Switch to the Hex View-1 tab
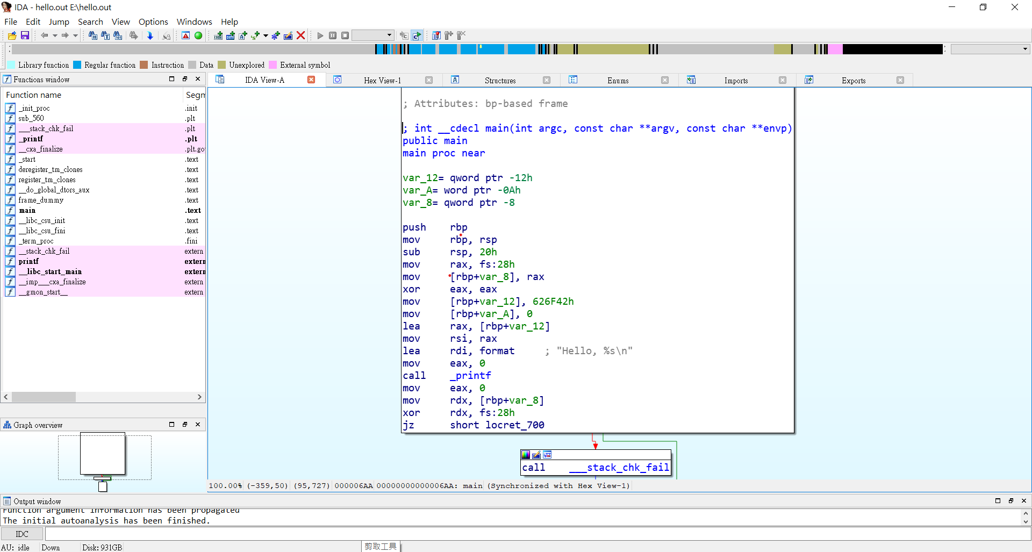 (382, 81)
